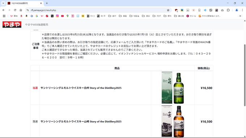Expand the 酒店 bookmark folder
The image size is (246, 138).
click(146, 16)
